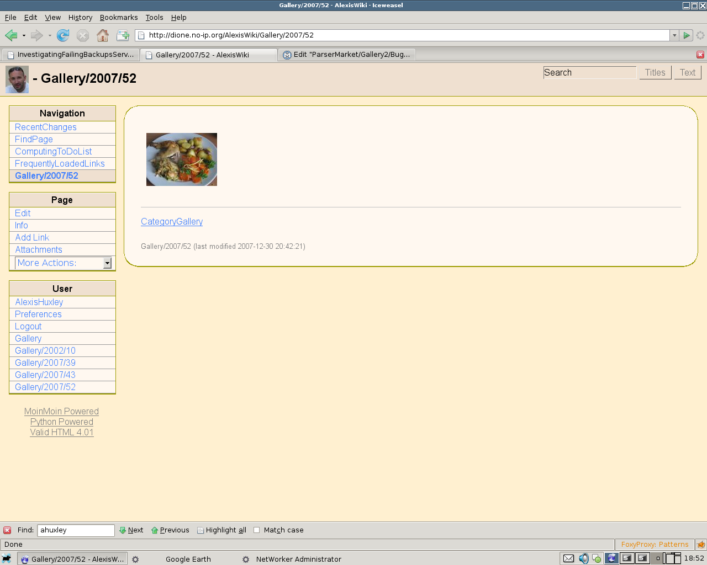Screen dimensions: 707x565
Task: Close the find bar with red X icon
Action: coord(7,530)
